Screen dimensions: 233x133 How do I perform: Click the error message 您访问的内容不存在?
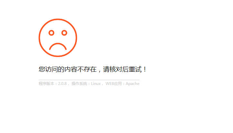pyautogui.click(x=67, y=69)
